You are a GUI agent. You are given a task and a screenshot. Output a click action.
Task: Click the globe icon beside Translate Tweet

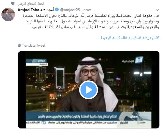tap(19, 46)
